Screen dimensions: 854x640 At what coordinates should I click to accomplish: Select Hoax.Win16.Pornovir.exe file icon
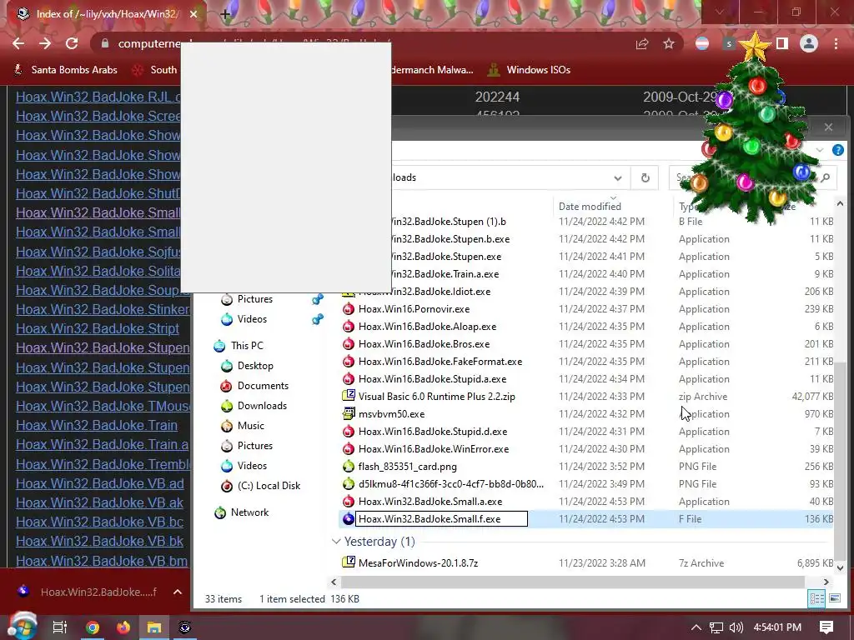pyautogui.click(x=349, y=309)
